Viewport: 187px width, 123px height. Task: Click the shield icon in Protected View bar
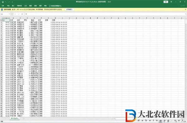[x=2, y=9]
